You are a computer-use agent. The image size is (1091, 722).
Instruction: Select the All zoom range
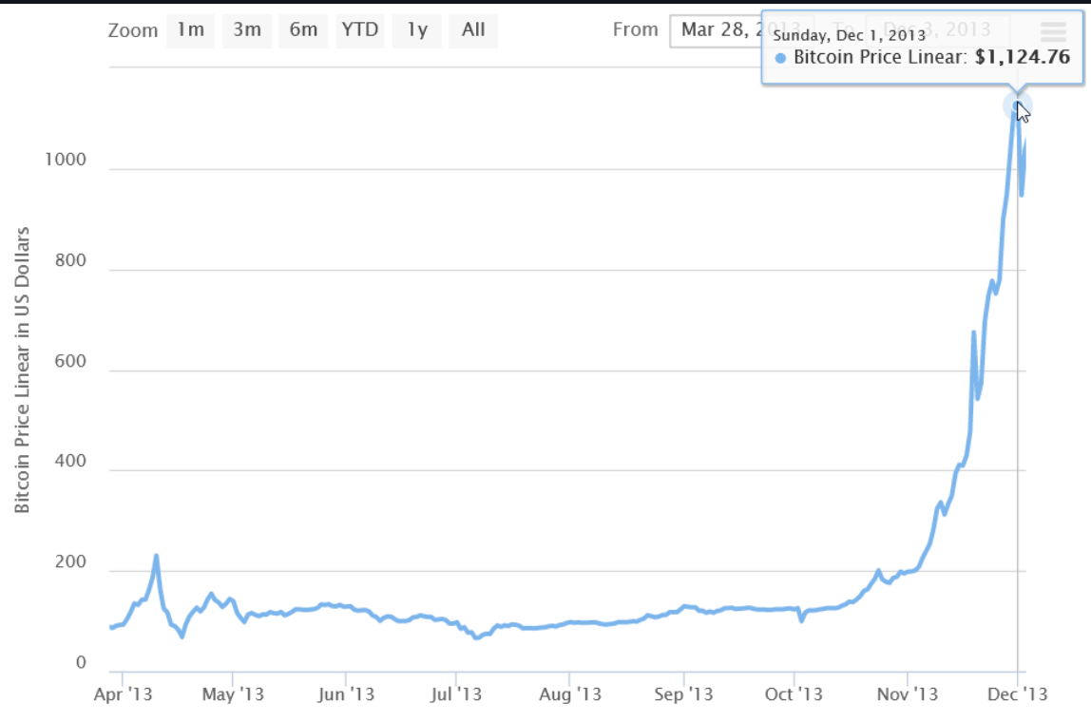(x=472, y=30)
